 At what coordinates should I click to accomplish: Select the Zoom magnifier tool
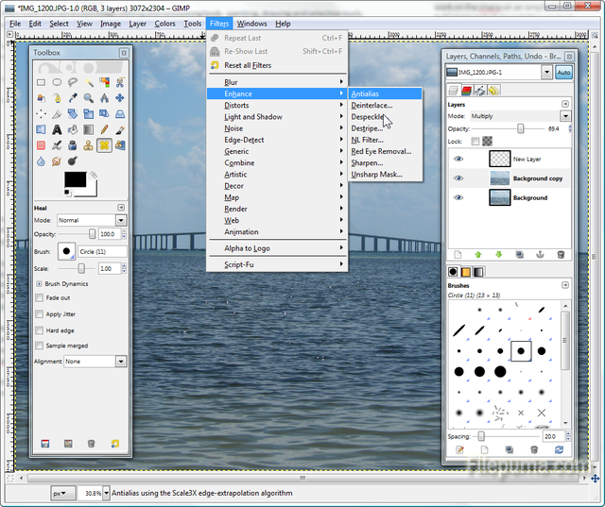(88, 97)
